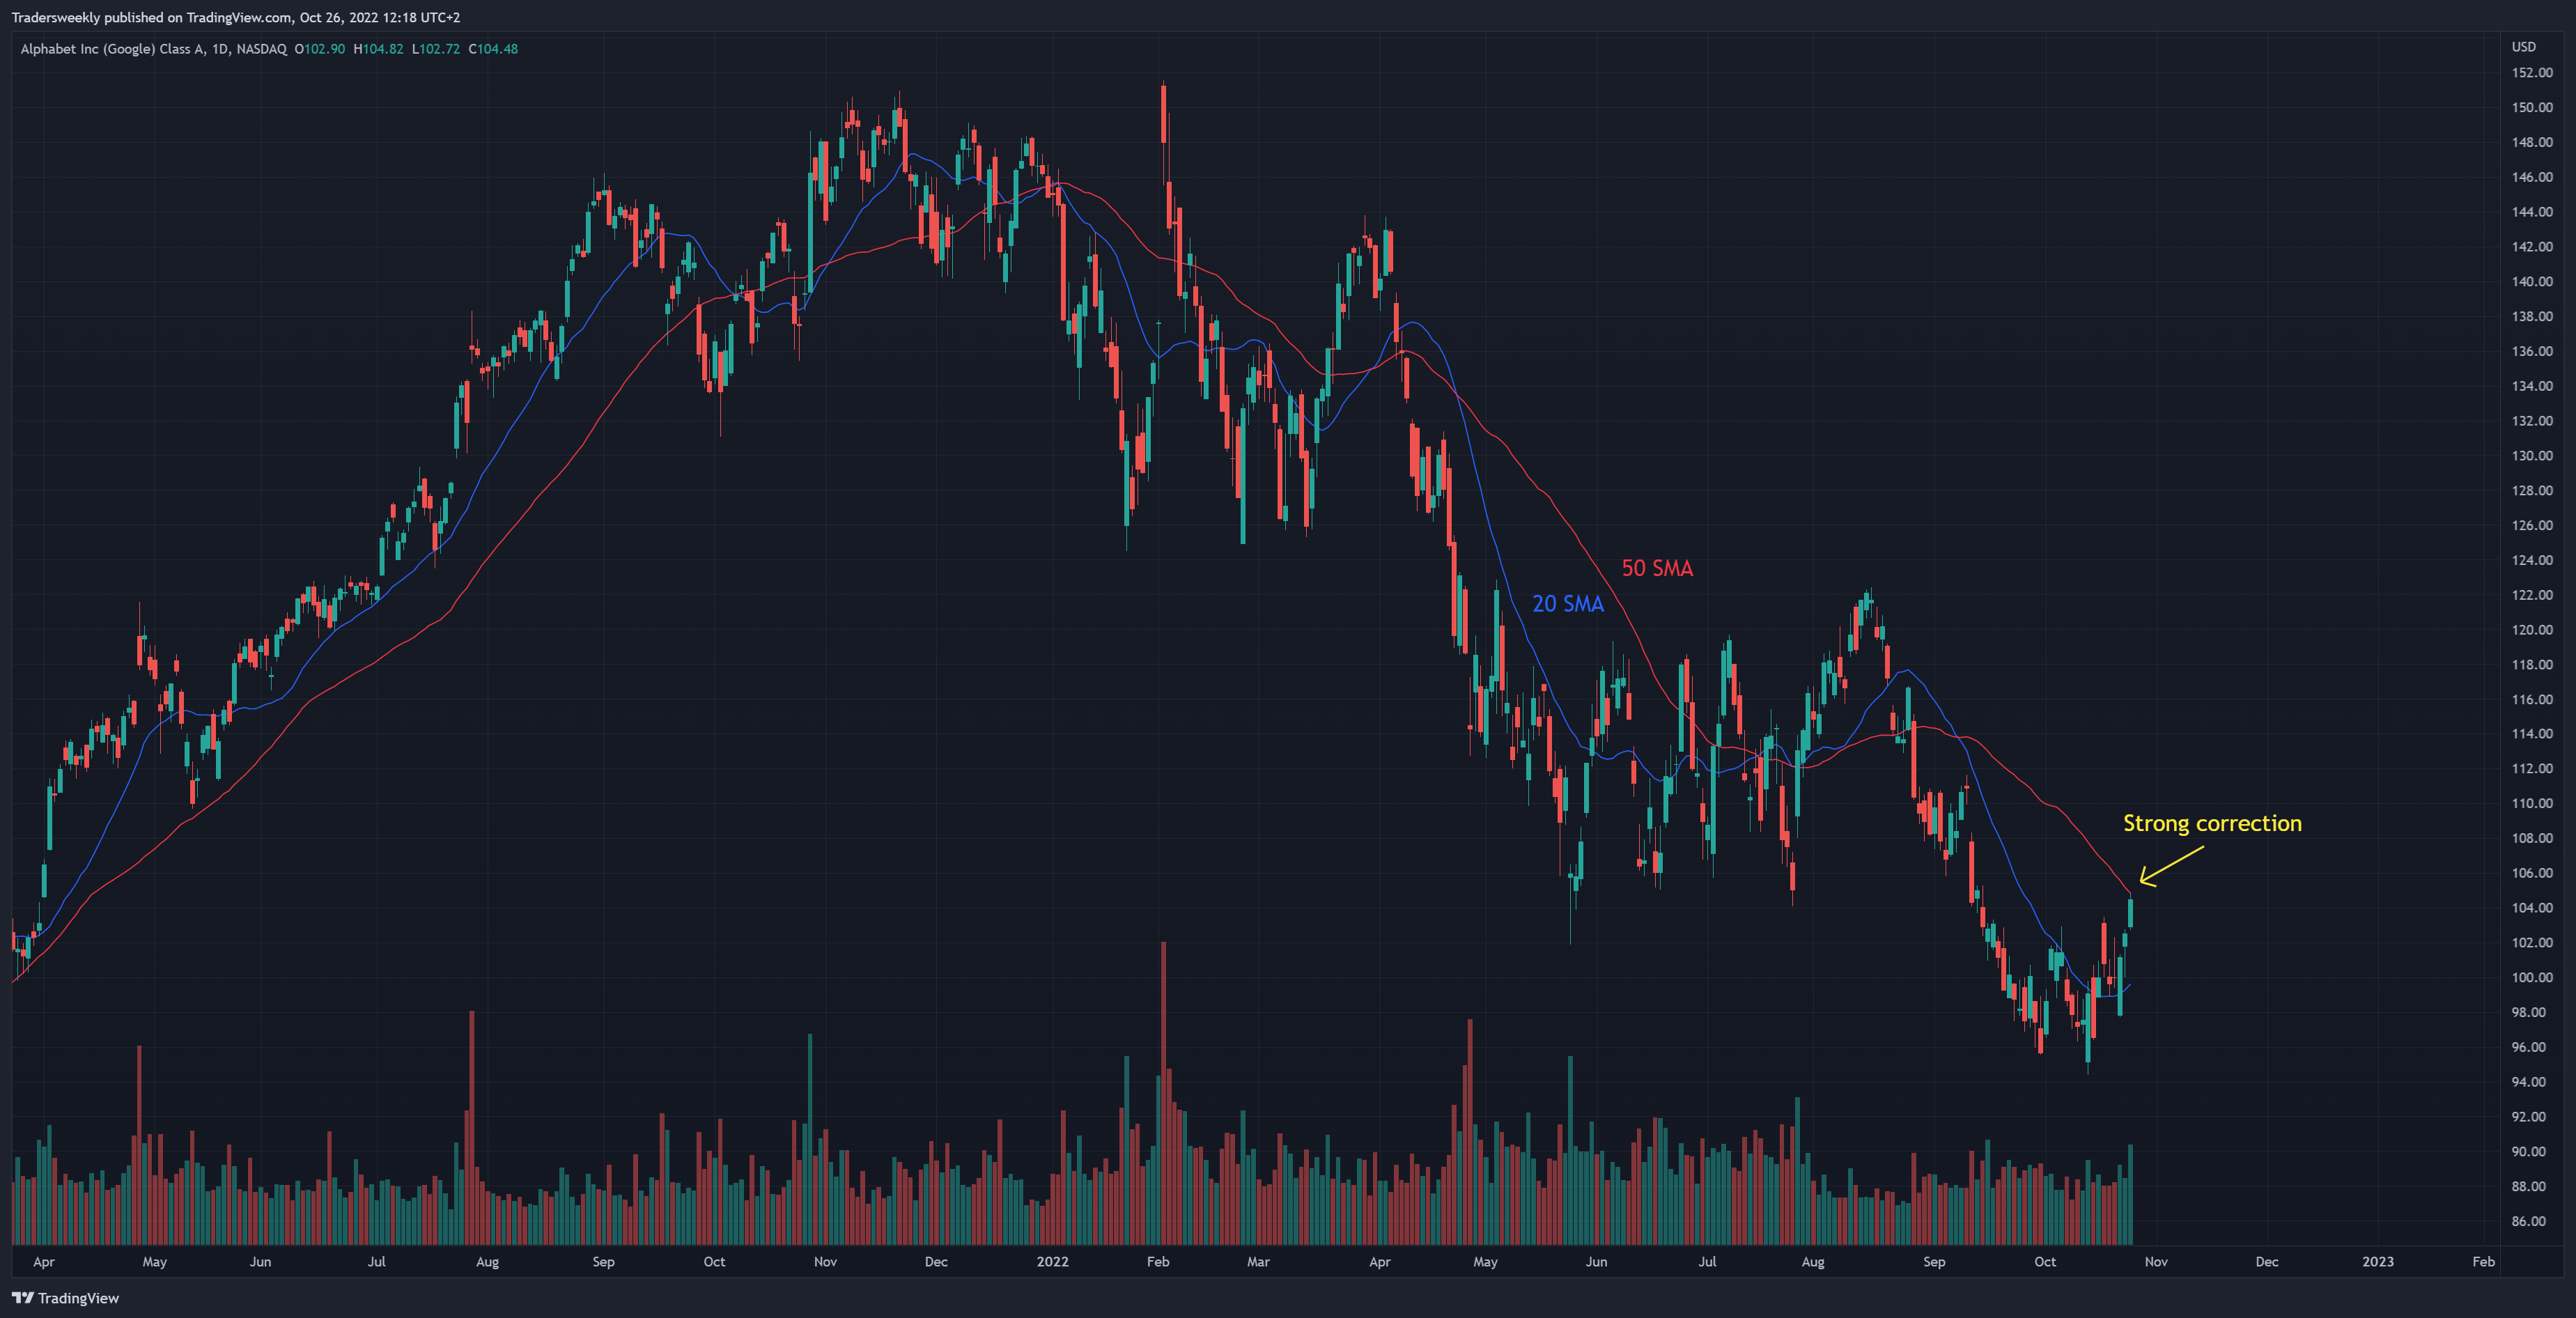
Task: Click the Feb label after 2023
Action: coord(2483,1261)
